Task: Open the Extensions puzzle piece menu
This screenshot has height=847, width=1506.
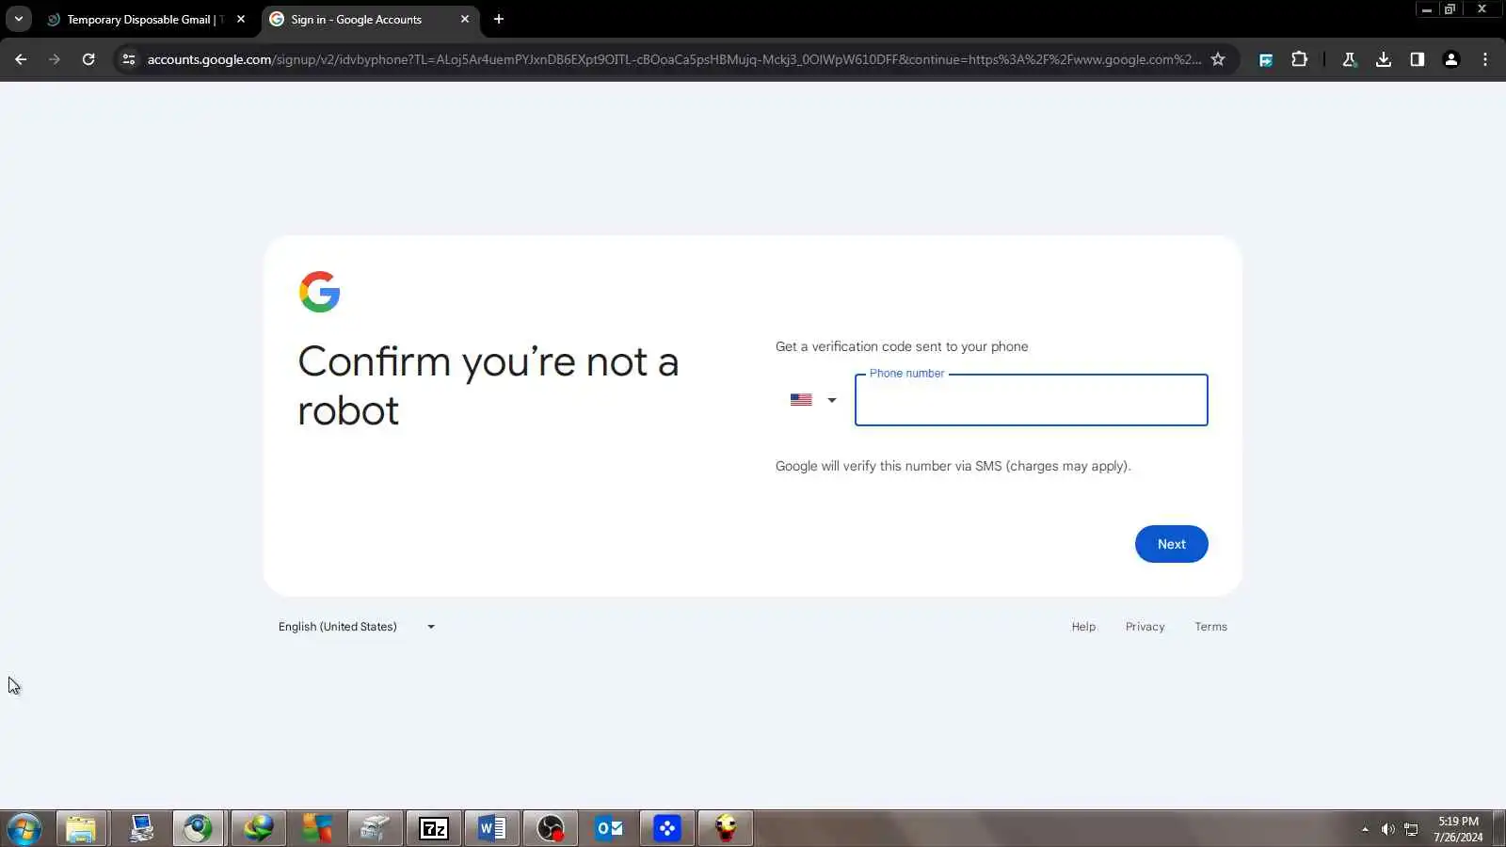Action: (1300, 59)
